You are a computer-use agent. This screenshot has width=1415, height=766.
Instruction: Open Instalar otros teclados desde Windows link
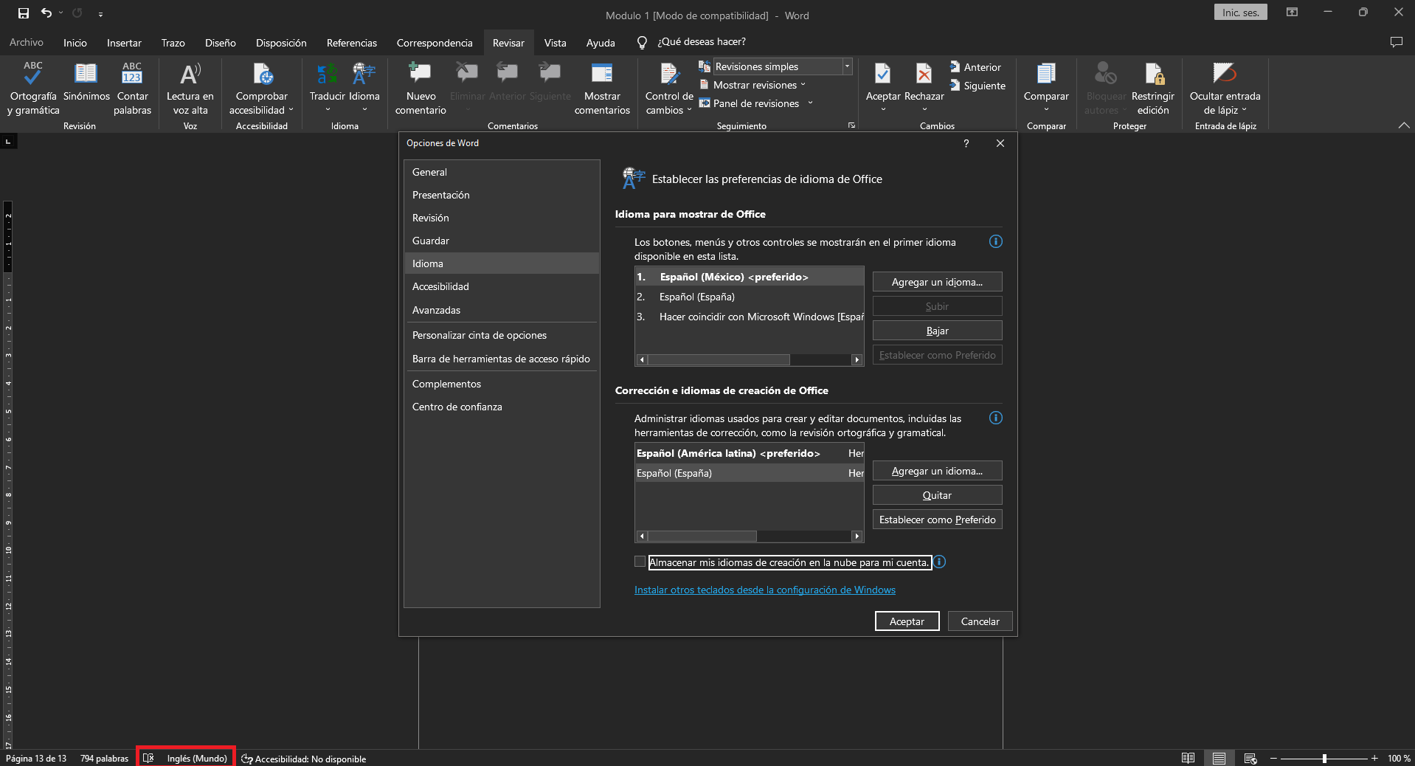click(765, 590)
